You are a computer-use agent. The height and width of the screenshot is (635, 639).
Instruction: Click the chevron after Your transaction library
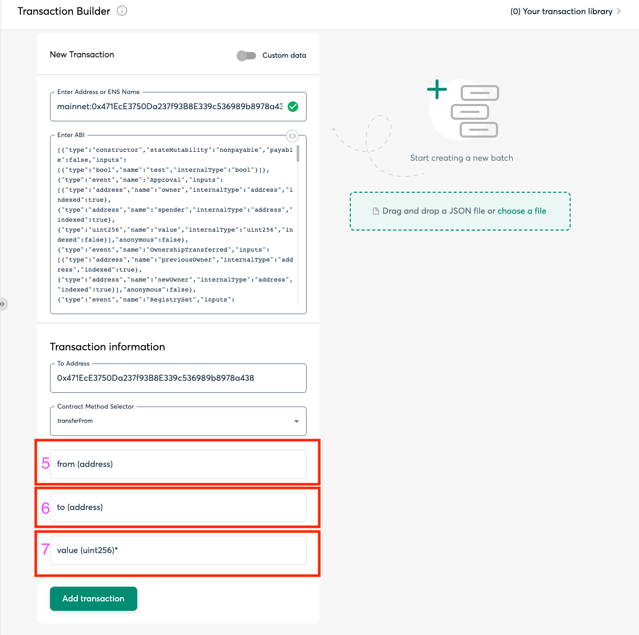tap(619, 11)
